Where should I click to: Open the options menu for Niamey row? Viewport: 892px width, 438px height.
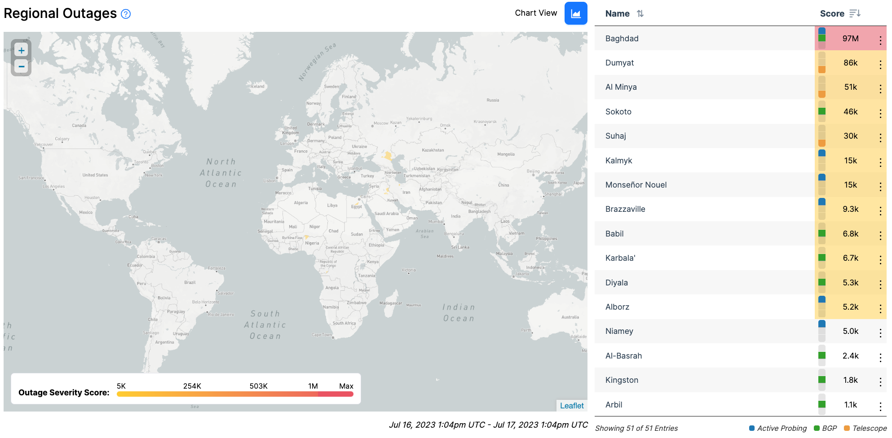pyautogui.click(x=880, y=333)
